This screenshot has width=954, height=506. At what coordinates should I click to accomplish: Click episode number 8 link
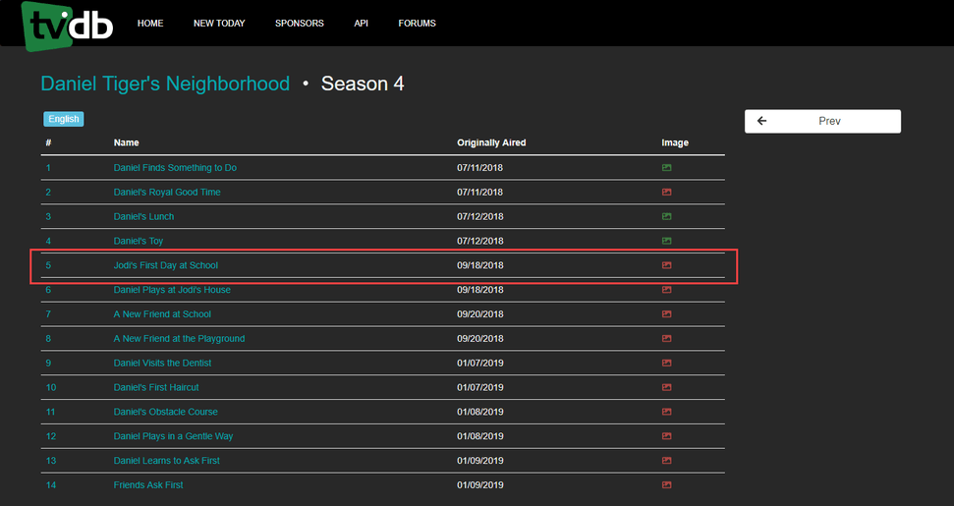coord(48,338)
